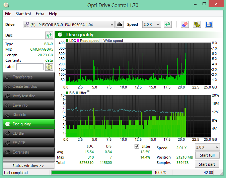Screen dimensions: 226x178
Task: Show the Drive info panel
Action: tap(29, 105)
